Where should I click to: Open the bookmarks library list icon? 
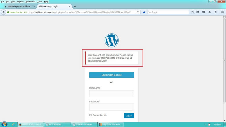(198, 12)
